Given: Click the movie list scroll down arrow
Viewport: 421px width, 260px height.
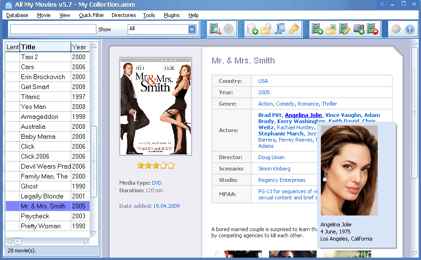Looking at the screenshot, I should click(94, 233).
